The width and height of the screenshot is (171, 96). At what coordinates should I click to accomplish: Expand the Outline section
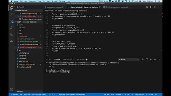20,92
